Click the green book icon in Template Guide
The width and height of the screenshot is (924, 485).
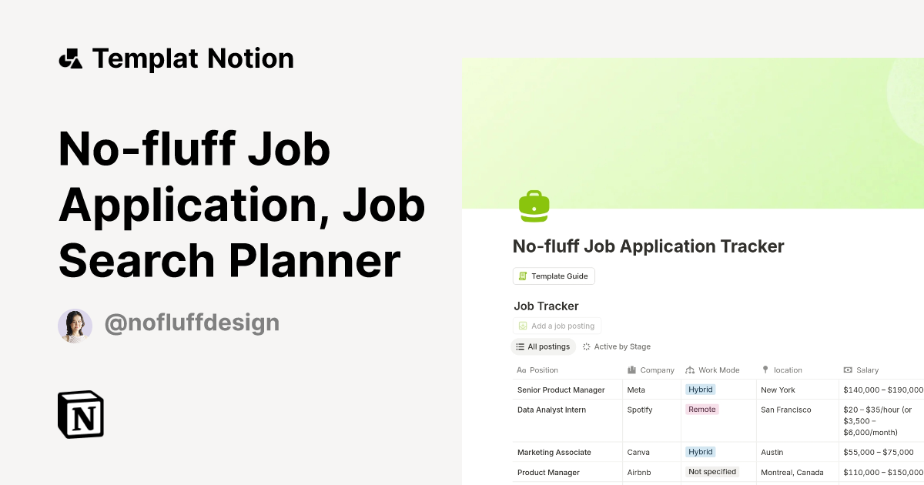tap(523, 276)
